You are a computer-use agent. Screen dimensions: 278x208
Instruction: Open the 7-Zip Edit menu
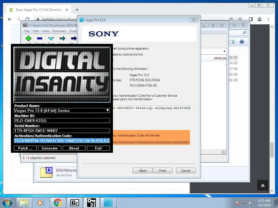tap(36, 31)
